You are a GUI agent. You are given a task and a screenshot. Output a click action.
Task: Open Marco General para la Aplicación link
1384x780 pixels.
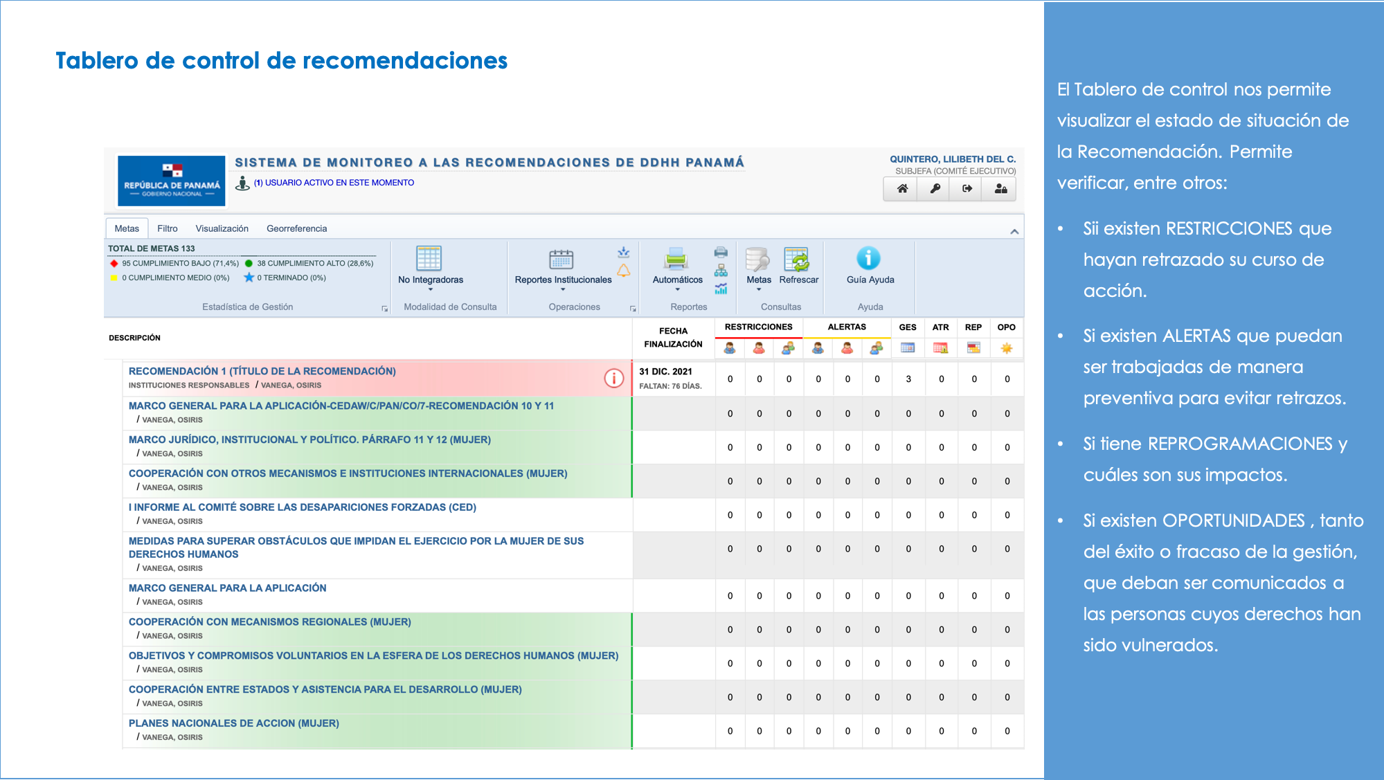coord(227,588)
